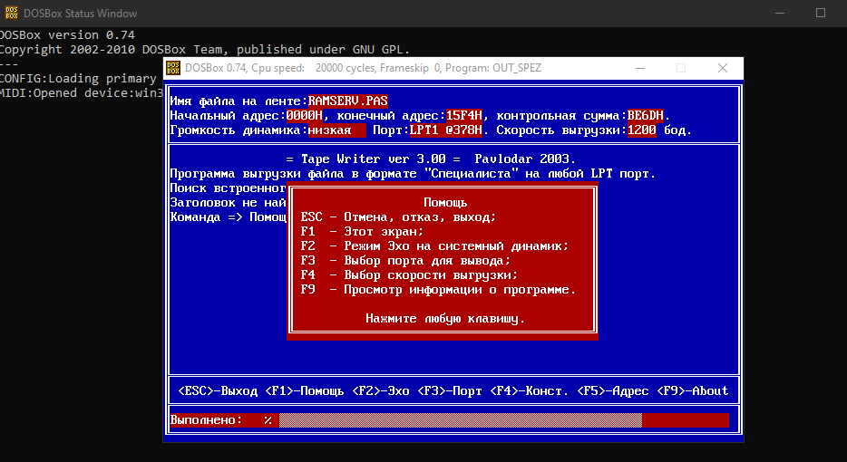Minimize the DOSBox Status Window

780,13
